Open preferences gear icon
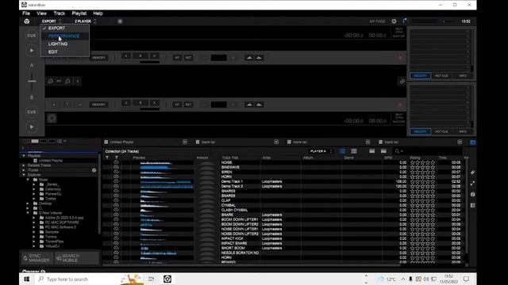Viewport: 508px width, 285px height. (x=394, y=21)
